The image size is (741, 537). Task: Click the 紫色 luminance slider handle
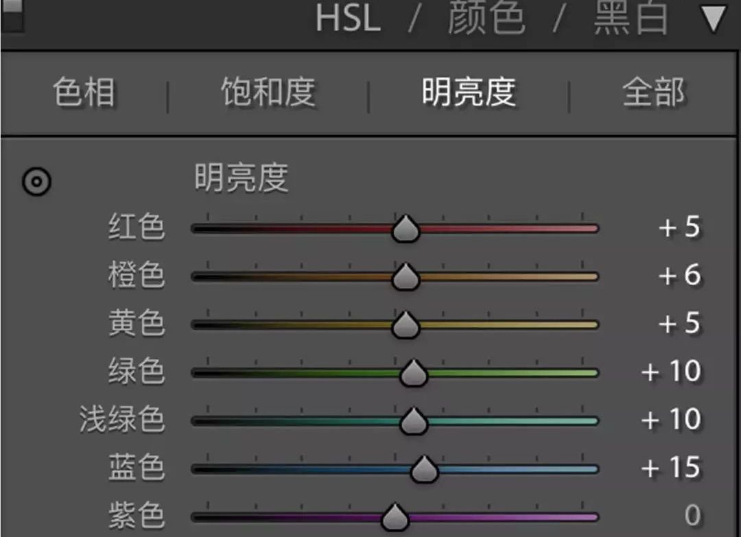point(395,517)
